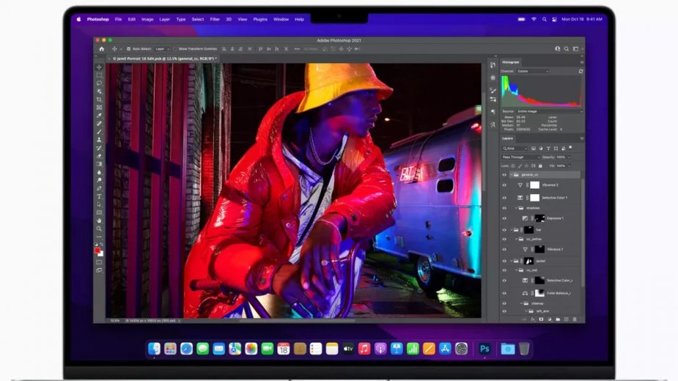
Task: Click the Add layer mask icon
Action: point(541,319)
